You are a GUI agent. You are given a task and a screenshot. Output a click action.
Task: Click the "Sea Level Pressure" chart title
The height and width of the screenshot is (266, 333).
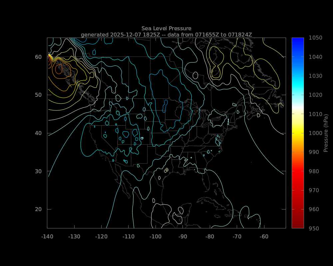pos(166,28)
